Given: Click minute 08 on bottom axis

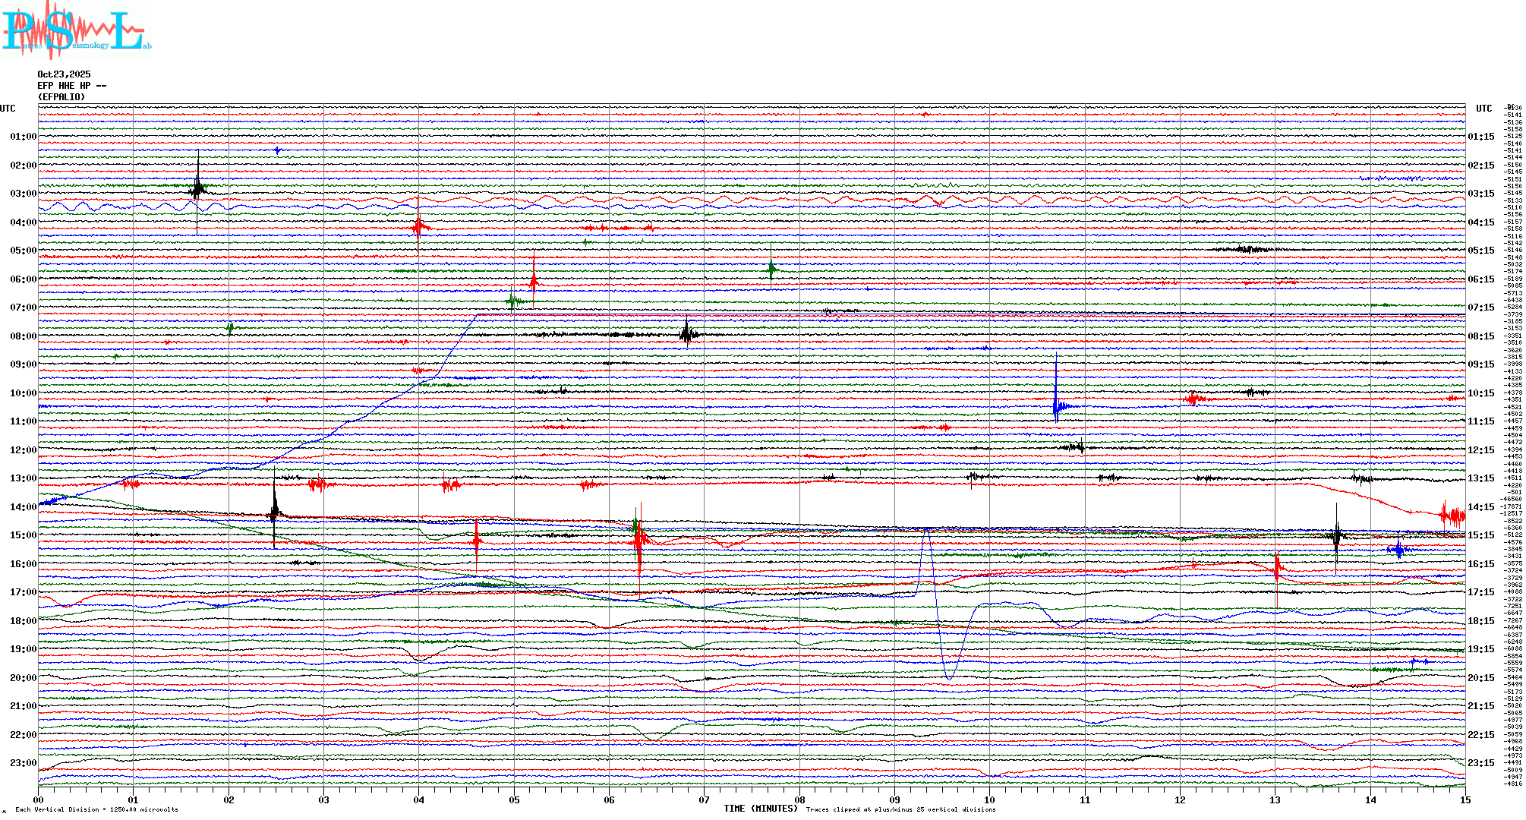Looking at the screenshot, I should [799, 799].
